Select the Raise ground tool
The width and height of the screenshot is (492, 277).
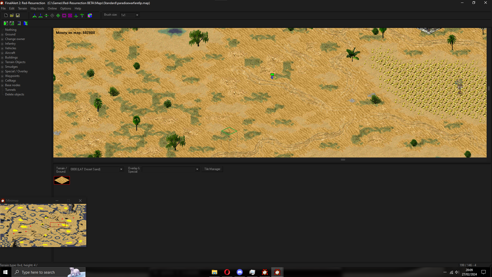pos(35,16)
